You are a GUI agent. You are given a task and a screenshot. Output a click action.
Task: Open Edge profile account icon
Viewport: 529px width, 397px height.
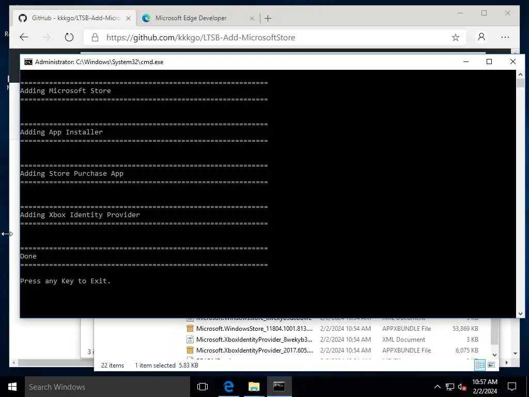click(482, 37)
